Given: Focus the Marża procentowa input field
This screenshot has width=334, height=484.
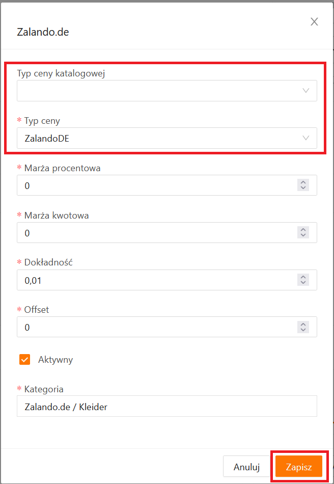Looking at the screenshot, I should [153, 185].
